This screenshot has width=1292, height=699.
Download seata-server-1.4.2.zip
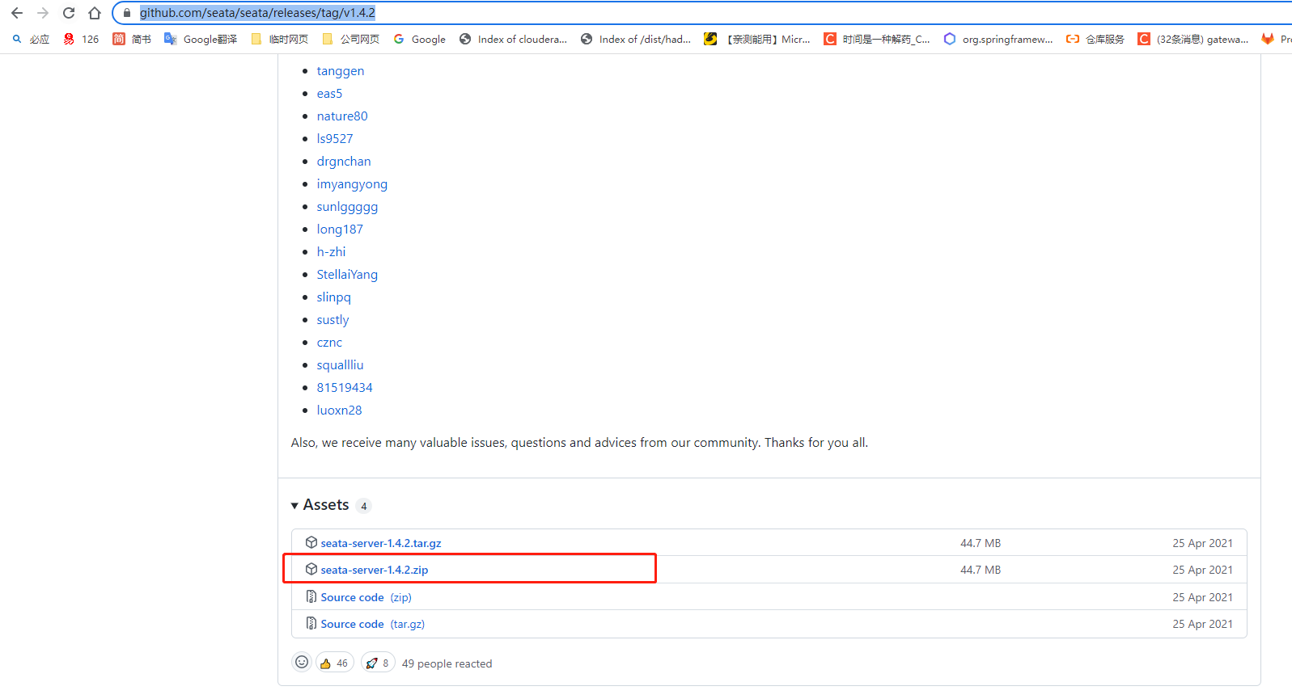coord(375,570)
